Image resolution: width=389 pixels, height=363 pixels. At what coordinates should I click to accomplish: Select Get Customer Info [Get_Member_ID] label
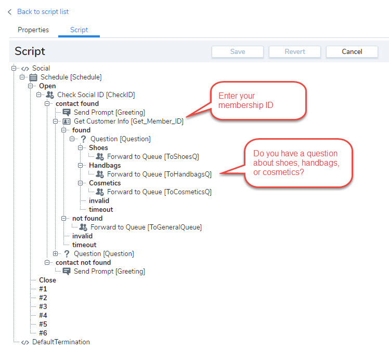[128, 122]
